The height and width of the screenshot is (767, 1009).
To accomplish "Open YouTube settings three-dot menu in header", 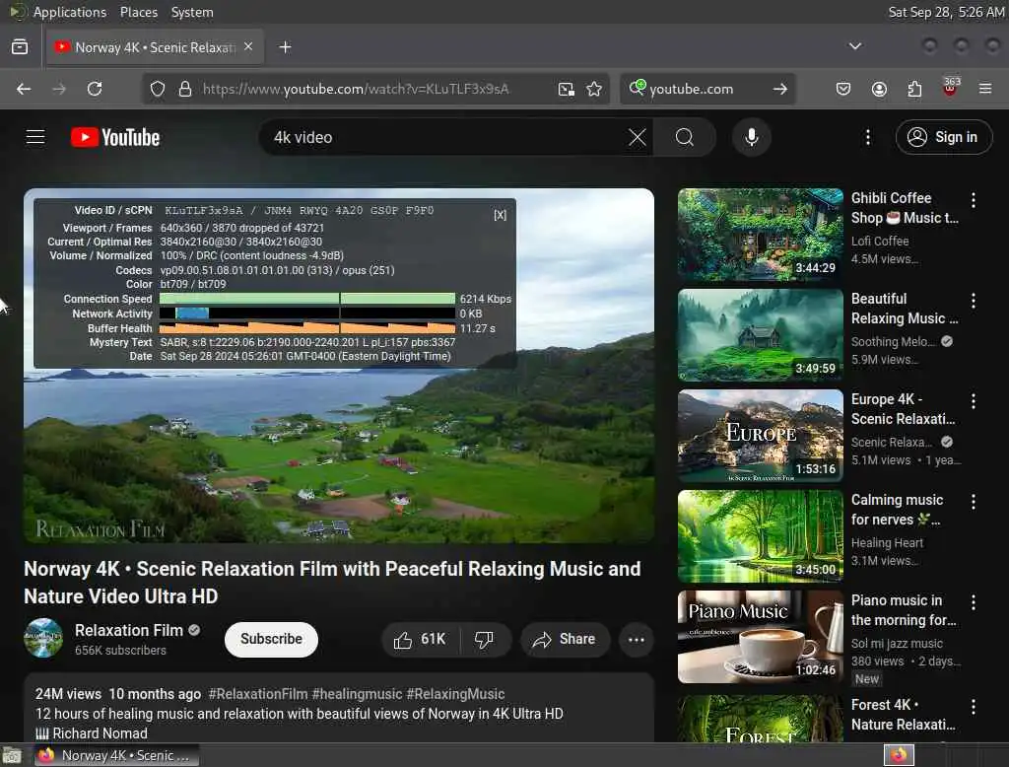I will (x=868, y=137).
